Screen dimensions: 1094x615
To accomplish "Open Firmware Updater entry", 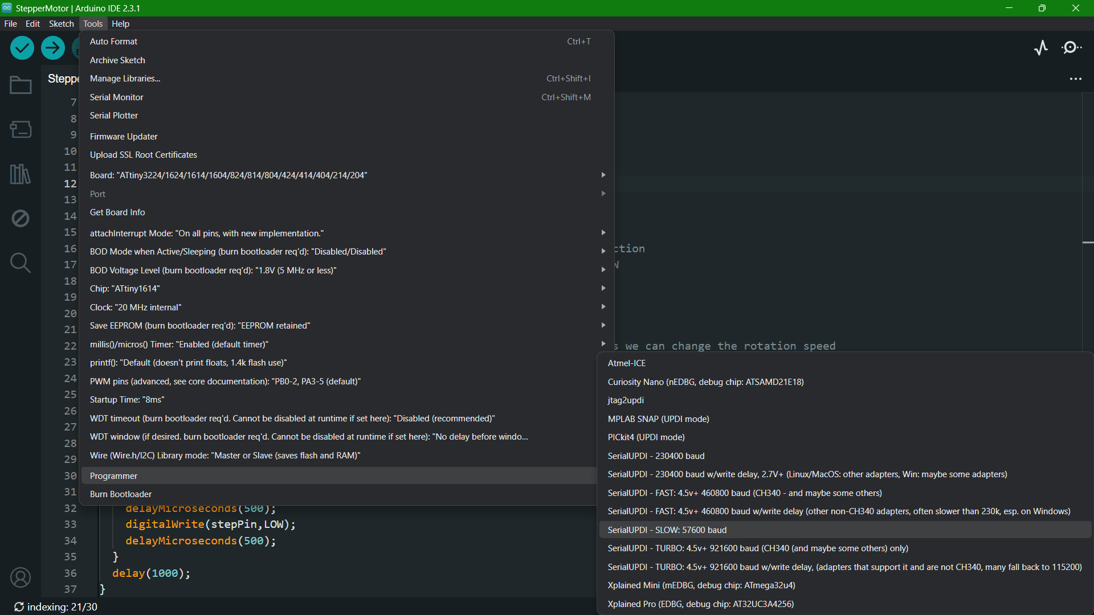I will tap(346, 137).
